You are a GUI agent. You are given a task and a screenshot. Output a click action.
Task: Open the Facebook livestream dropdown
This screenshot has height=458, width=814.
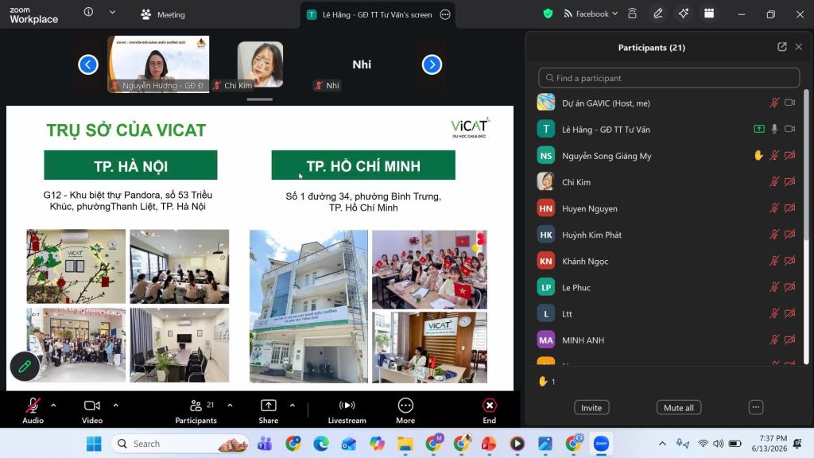pyautogui.click(x=591, y=14)
